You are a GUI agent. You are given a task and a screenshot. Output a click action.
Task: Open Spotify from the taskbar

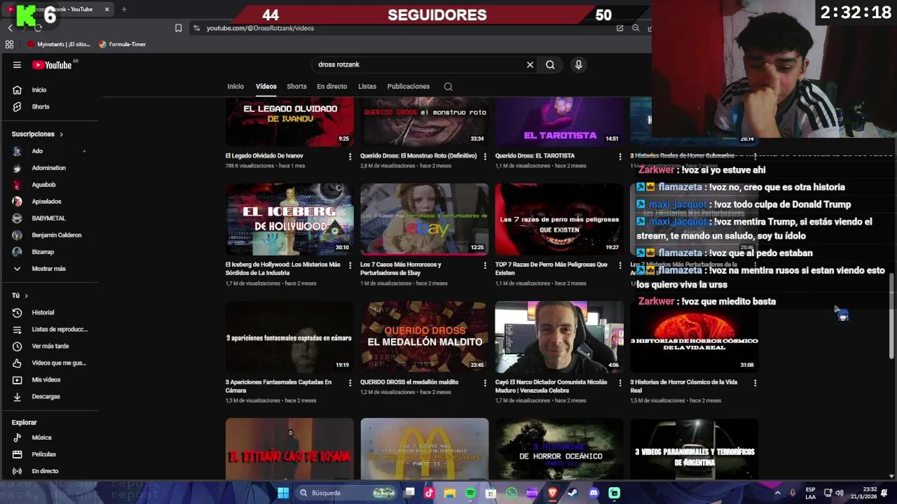click(470, 493)
